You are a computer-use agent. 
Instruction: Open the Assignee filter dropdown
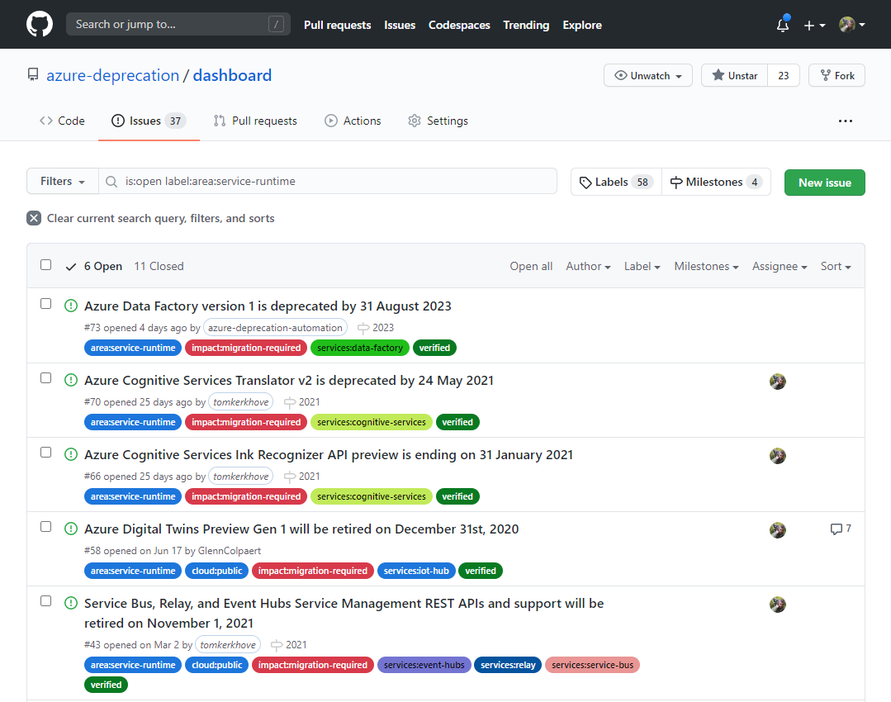coord(780,267)
